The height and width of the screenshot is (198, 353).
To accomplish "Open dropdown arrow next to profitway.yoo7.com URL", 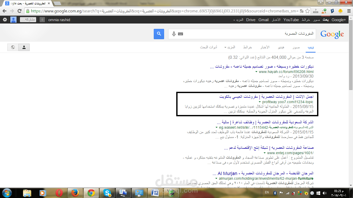I will point(260,102).
